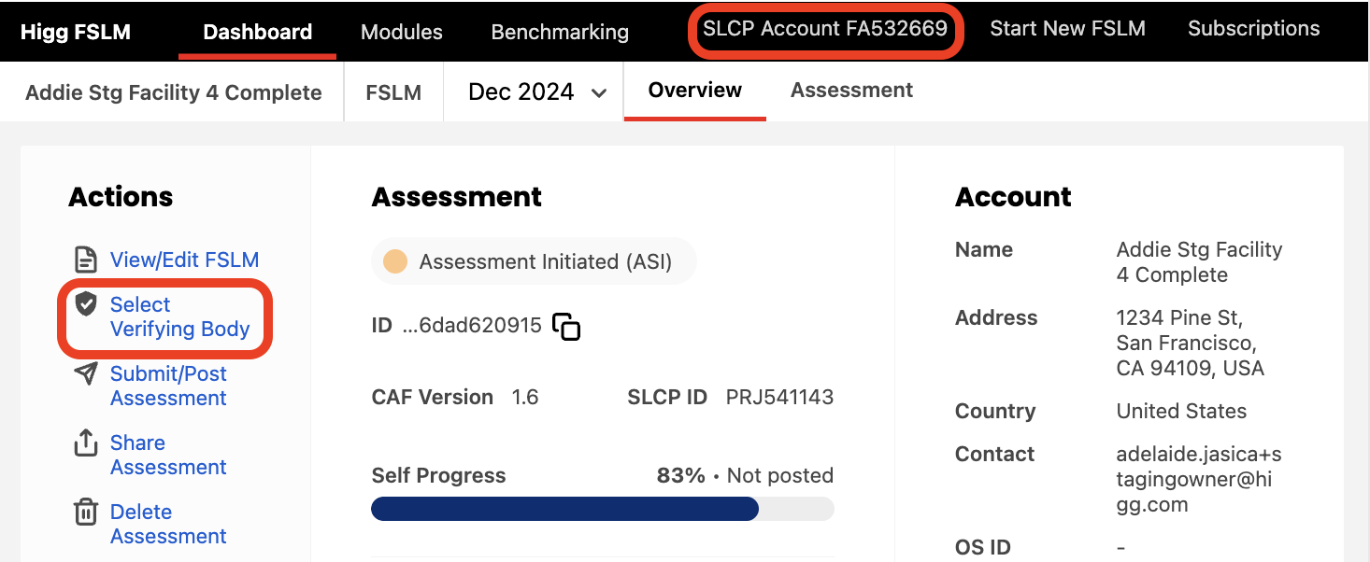Switch to the Dashboard tab
Screen dimensions: 1370x562
[257, 32]
